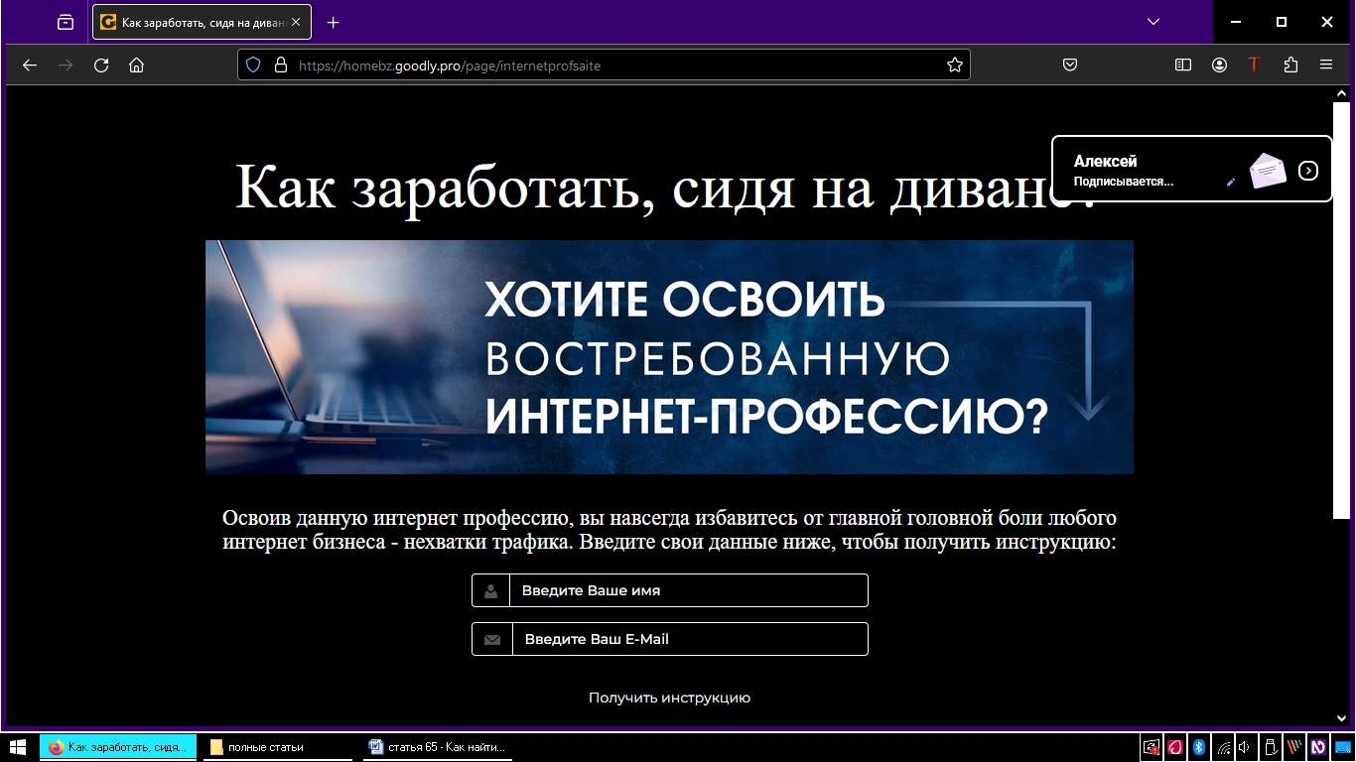
Task: Open the Firefox application menu
Action: coord(1326,65)
